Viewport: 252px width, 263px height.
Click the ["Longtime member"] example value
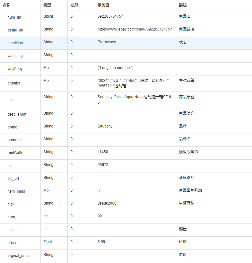pos(116,68)
